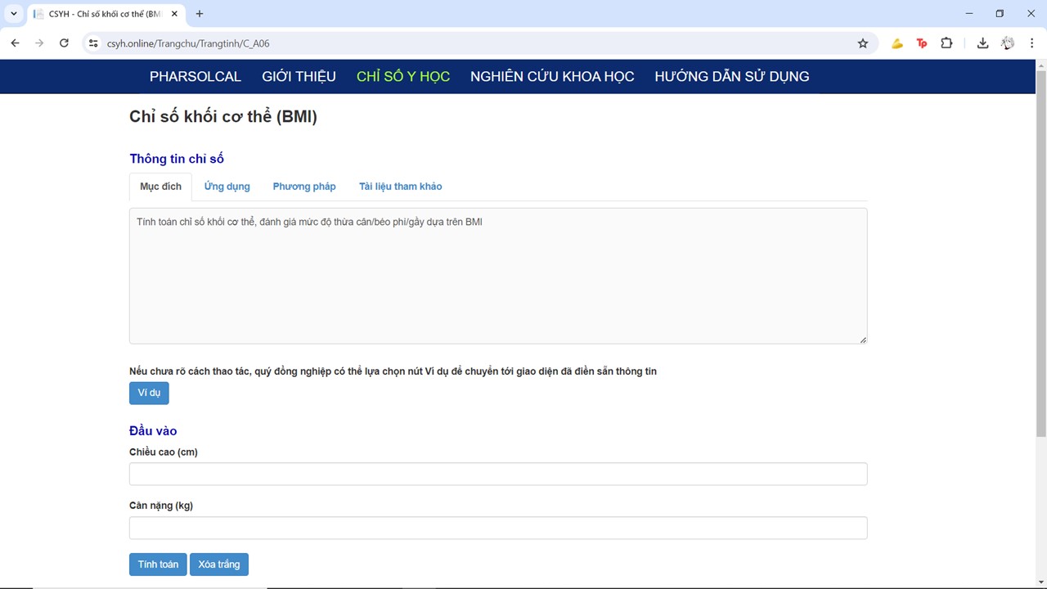The image size is (1047, 589).
Task: Open NGHIÊN CỨU KHOA HỌC menu item
Action: [x=552, y=76]
